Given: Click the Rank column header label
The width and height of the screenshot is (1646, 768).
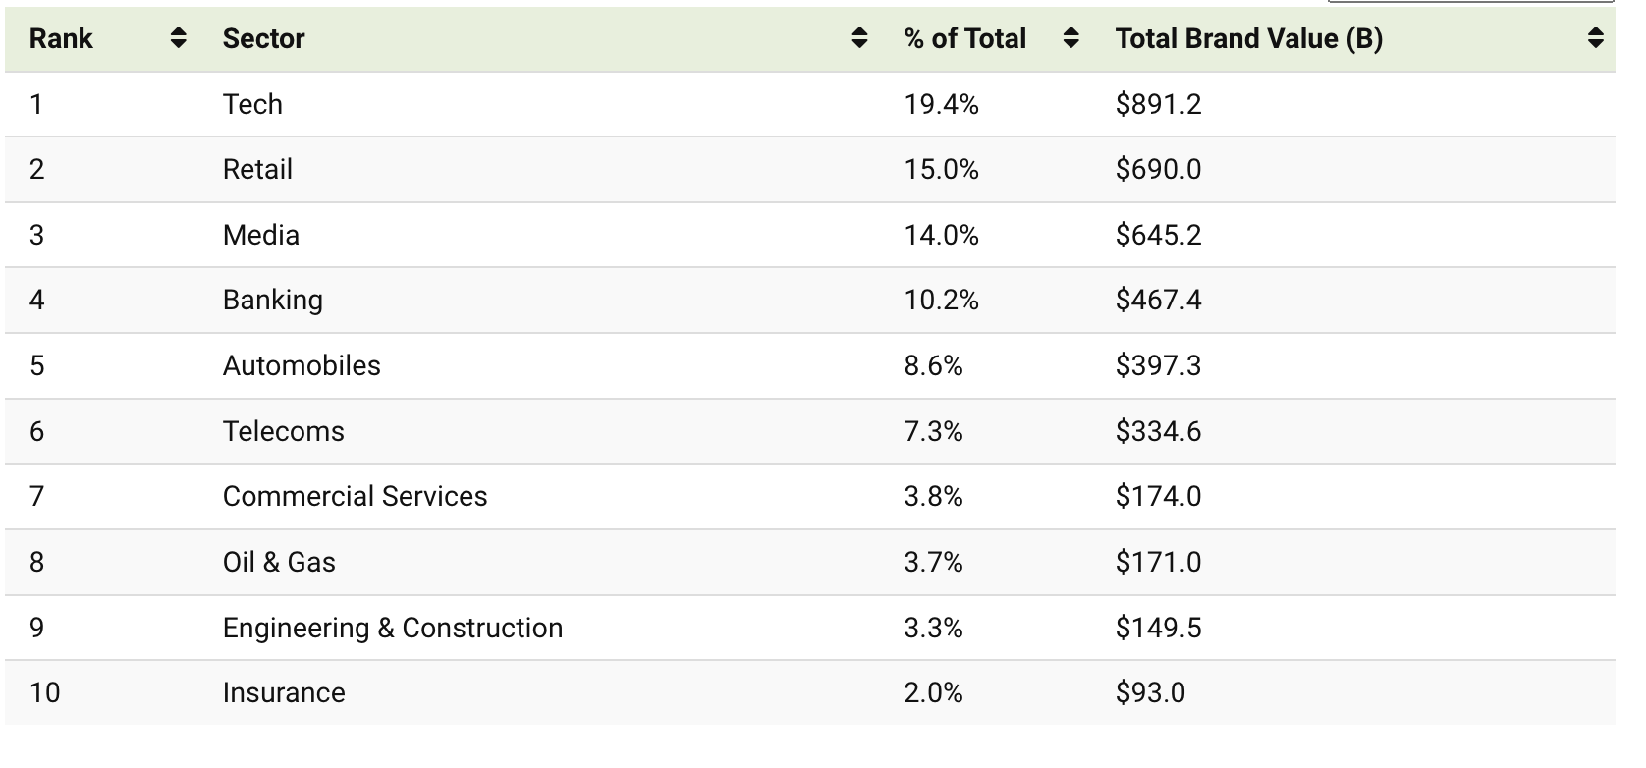Looking at the screenshot, I should (x=61, y=38).
